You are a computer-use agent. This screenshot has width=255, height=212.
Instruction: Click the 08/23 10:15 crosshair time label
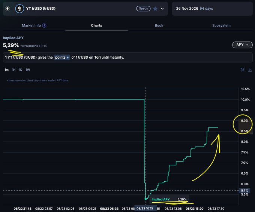pyautogui.click(x=145, y=208)
